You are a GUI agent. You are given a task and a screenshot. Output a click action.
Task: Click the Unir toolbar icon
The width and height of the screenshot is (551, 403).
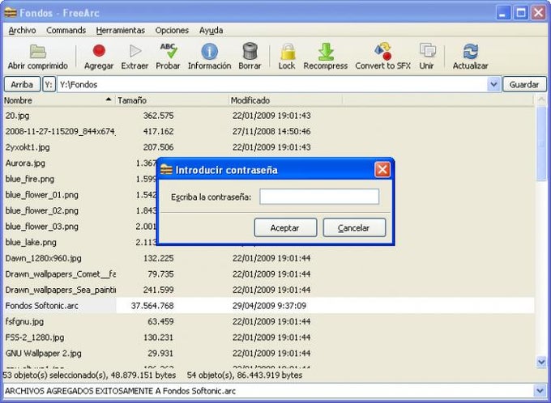point(427,51)
